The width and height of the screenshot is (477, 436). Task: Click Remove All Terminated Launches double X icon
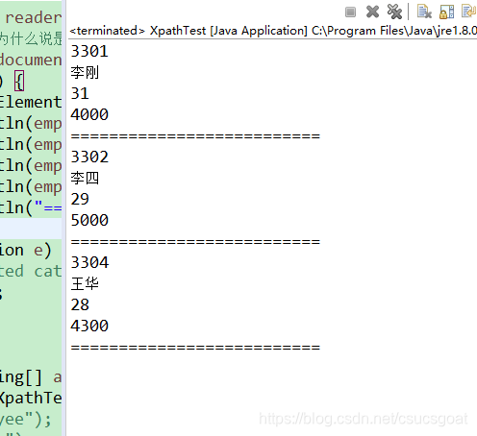tap(394, 12)
